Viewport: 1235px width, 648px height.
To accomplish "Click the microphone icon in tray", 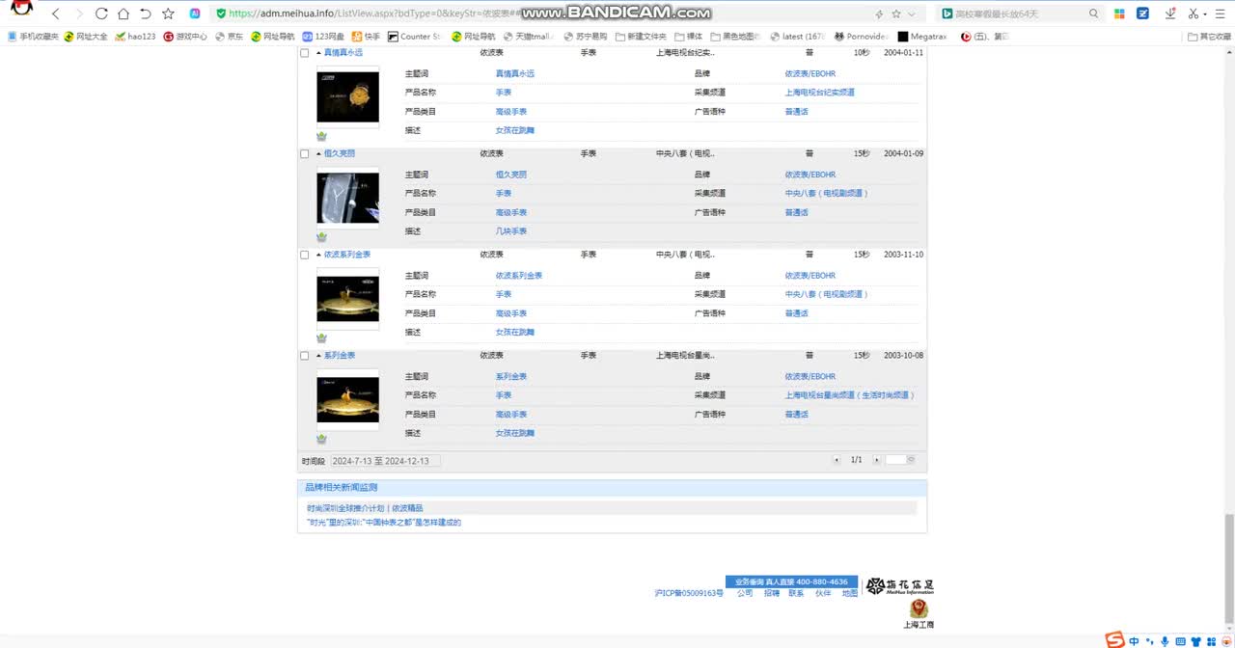I will (x=1165, y=641).
